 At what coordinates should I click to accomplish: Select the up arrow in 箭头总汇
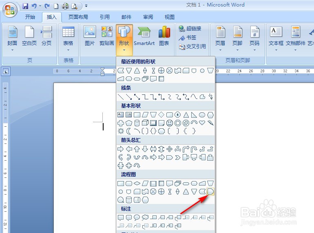[x=137, y=149]
